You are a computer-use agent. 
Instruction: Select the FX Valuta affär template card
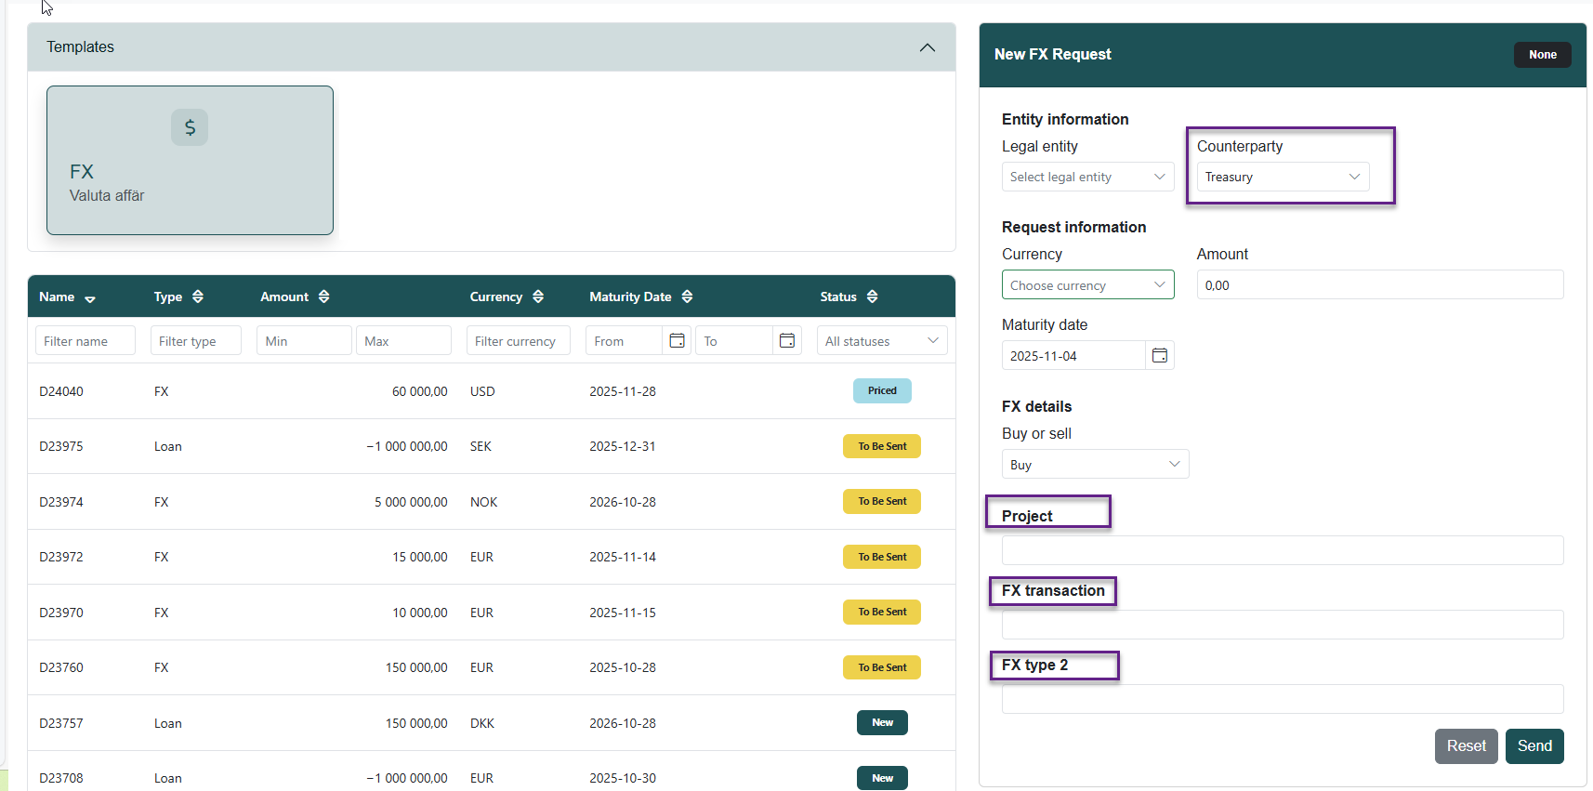coord(190,160)
